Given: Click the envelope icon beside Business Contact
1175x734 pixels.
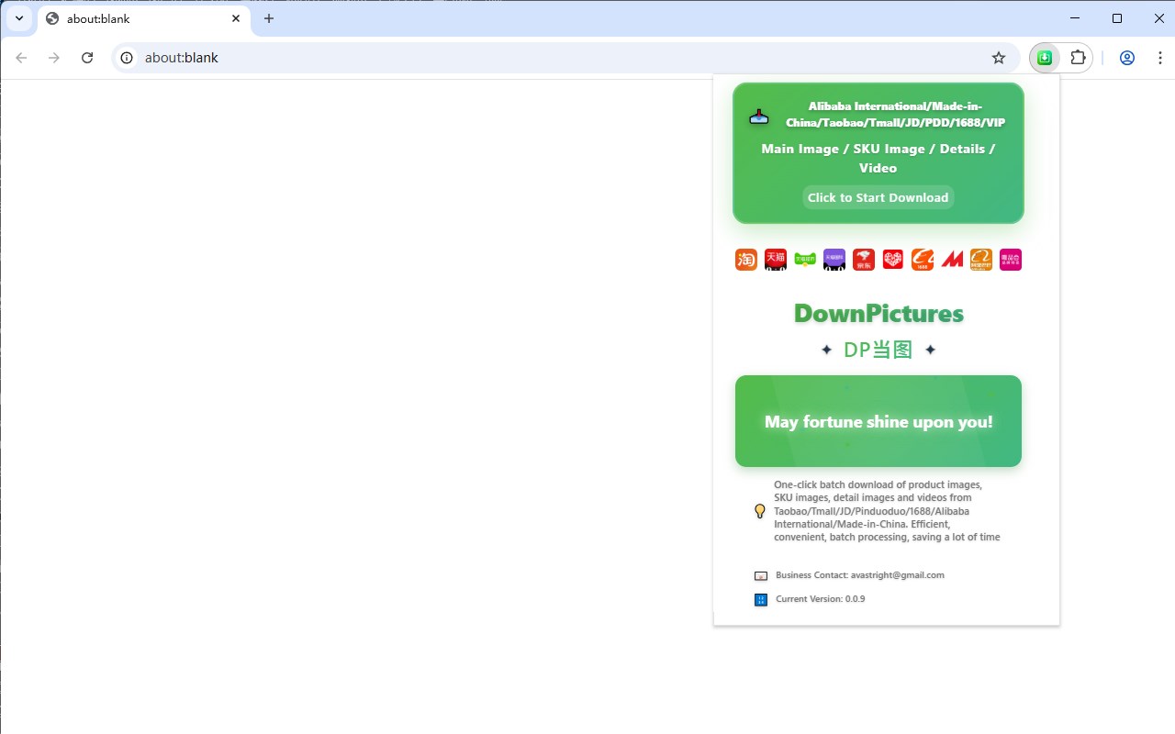Looking at the screenshot, I should click(x=761, y=576).
